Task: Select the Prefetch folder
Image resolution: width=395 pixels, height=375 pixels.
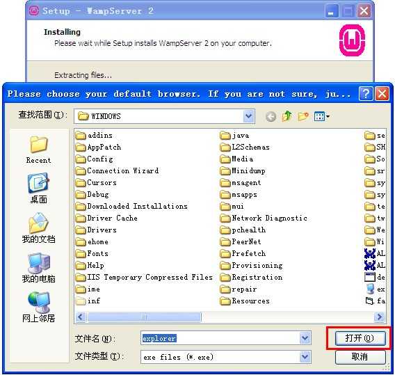Action: [x=243, y=254]
